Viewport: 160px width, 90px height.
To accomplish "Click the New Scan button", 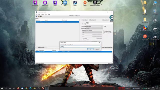I will point(85,20).
